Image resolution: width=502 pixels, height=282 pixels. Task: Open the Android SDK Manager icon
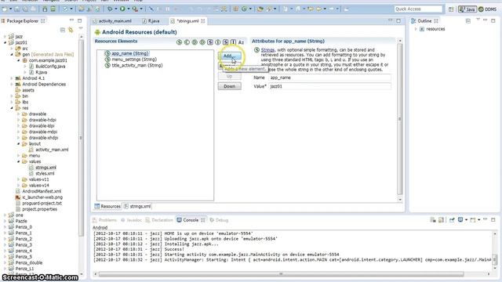tap(45, 9)
